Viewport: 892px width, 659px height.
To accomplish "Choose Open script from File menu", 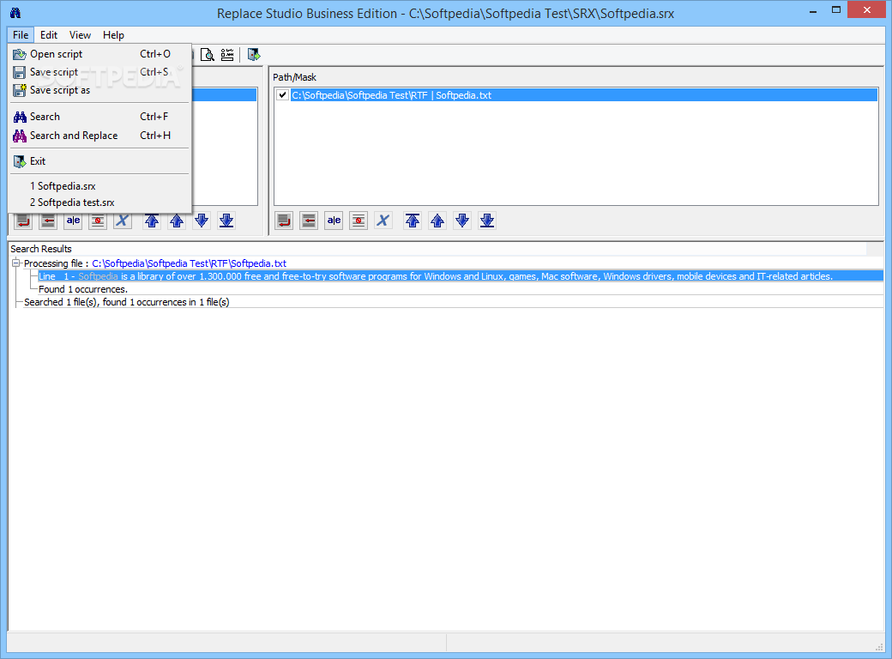I will (x=100, y=54).
